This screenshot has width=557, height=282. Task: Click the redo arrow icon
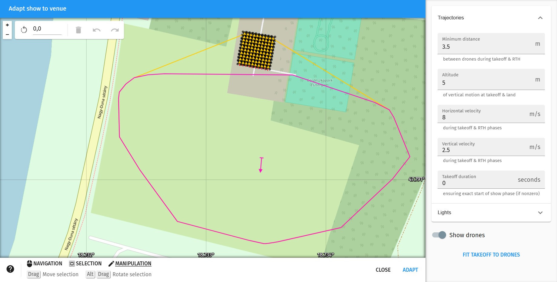click(115, 30)
